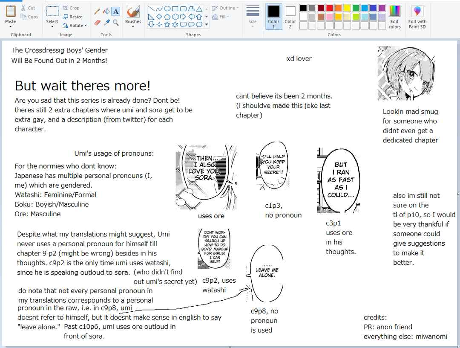Choose the Four-point star shape
Viewport: 460px width, 348px height.
click(x=159, y=24)
